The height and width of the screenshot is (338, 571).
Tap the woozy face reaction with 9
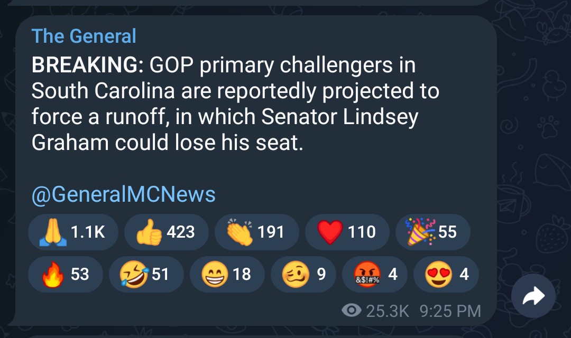[303, 275]
